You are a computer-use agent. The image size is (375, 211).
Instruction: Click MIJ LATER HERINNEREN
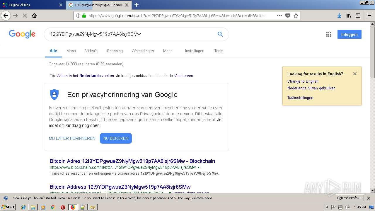pos(72,138)
